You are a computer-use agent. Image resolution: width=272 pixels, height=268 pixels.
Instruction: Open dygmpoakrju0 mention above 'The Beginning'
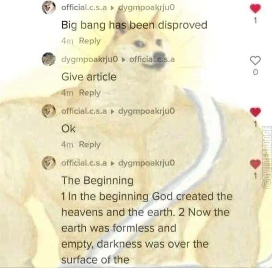pyautogui.click(x=147, y=163)
